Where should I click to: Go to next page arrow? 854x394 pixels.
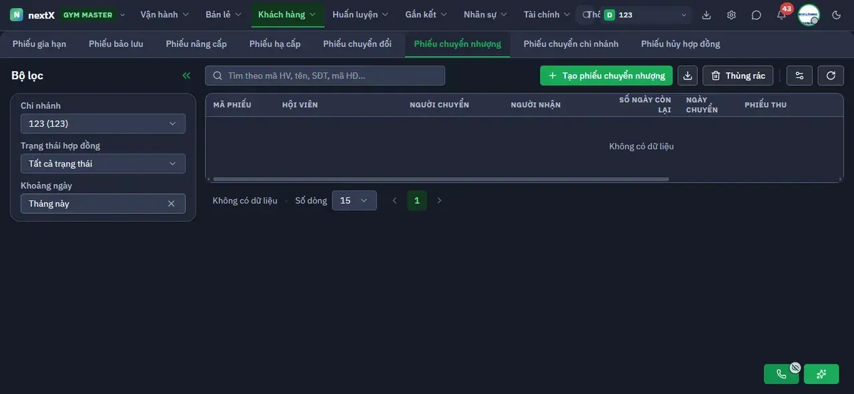click(x=439, y=201)
